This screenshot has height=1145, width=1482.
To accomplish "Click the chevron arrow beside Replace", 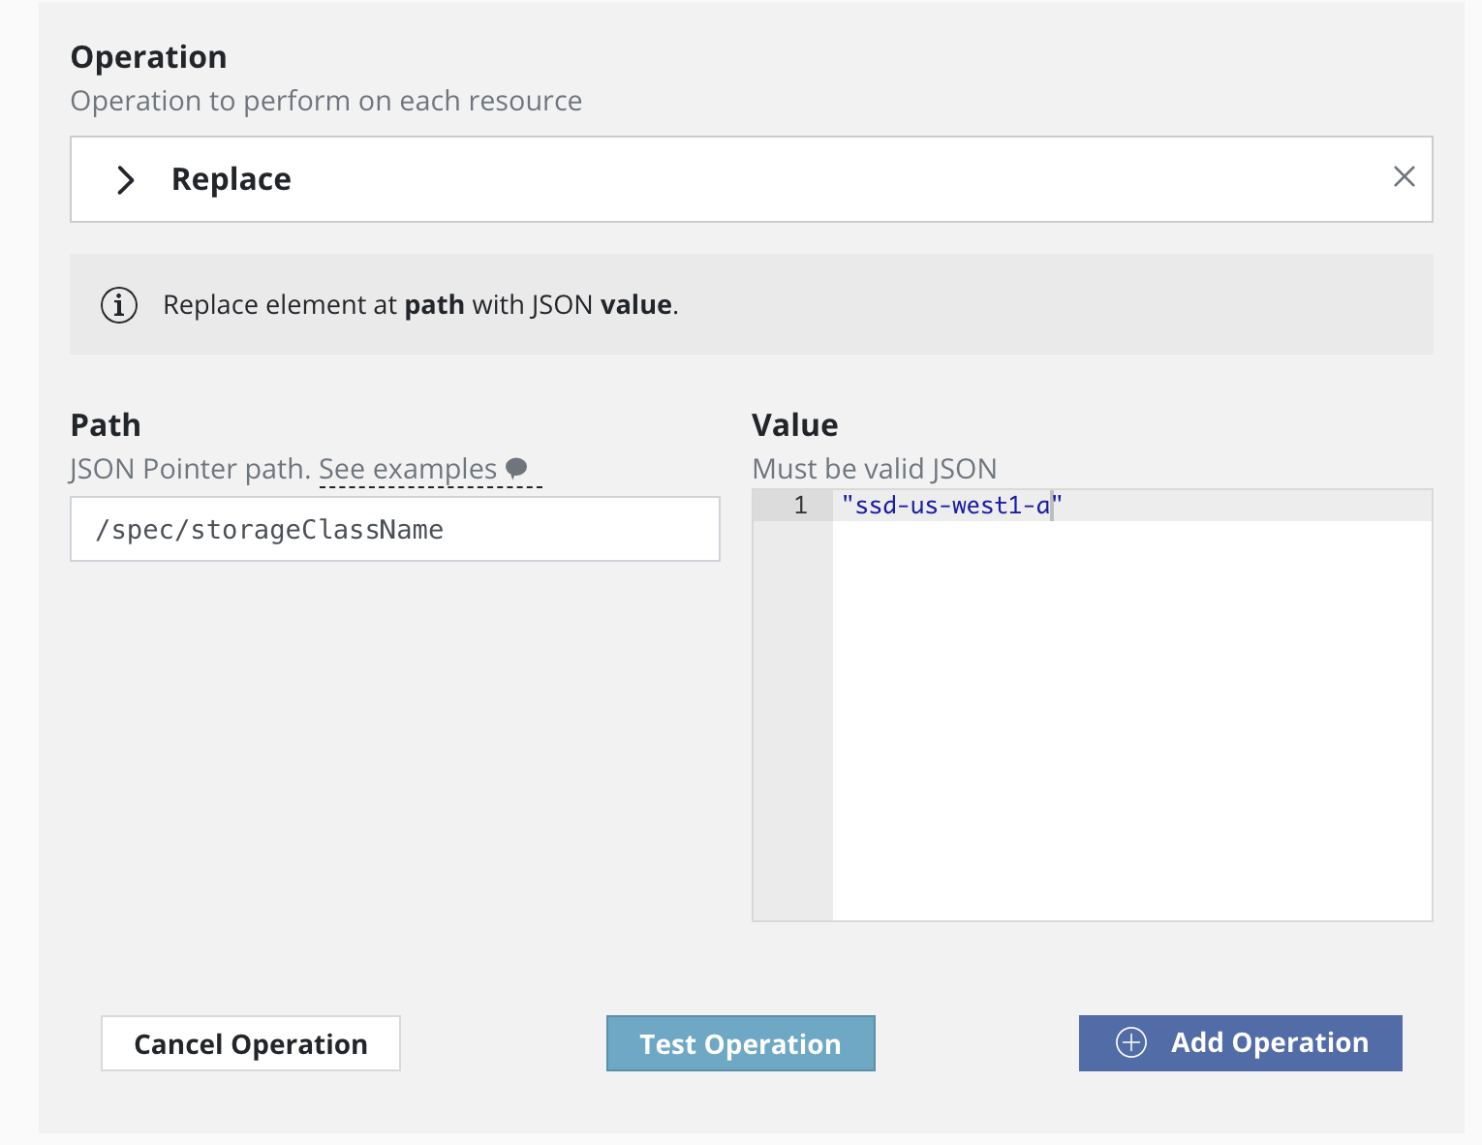I will pyautogui.click(x=125, y=180).
